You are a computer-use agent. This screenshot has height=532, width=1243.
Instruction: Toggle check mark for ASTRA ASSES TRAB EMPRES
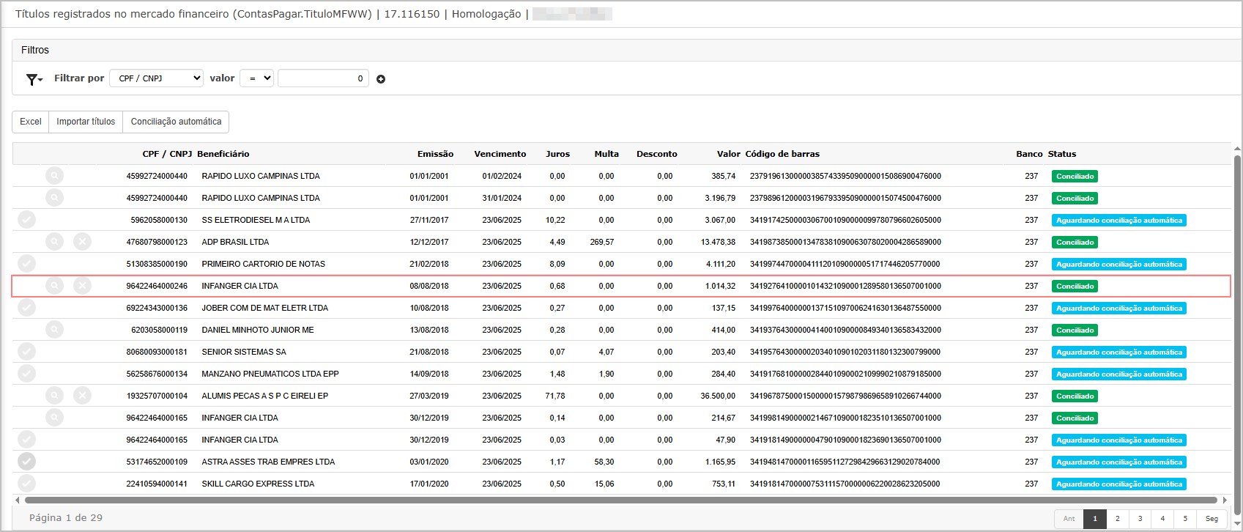(27, 462)
